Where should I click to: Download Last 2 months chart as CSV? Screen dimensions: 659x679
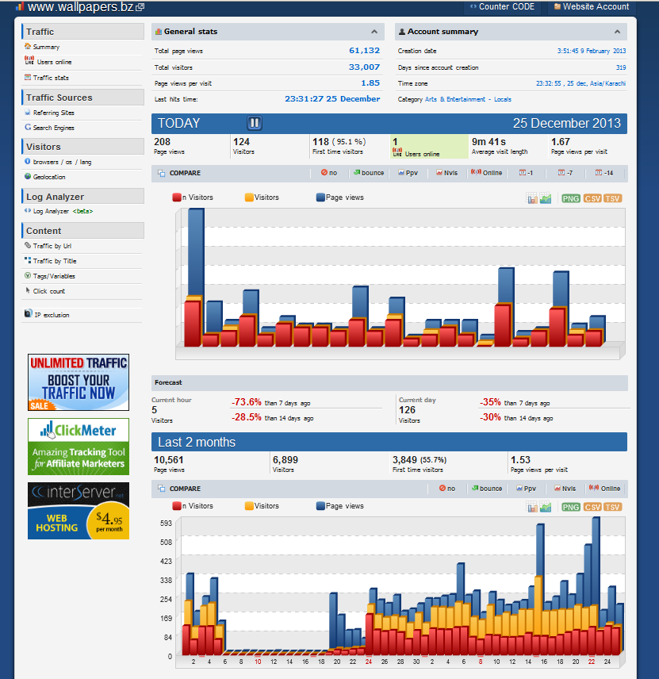click(592, 507)
